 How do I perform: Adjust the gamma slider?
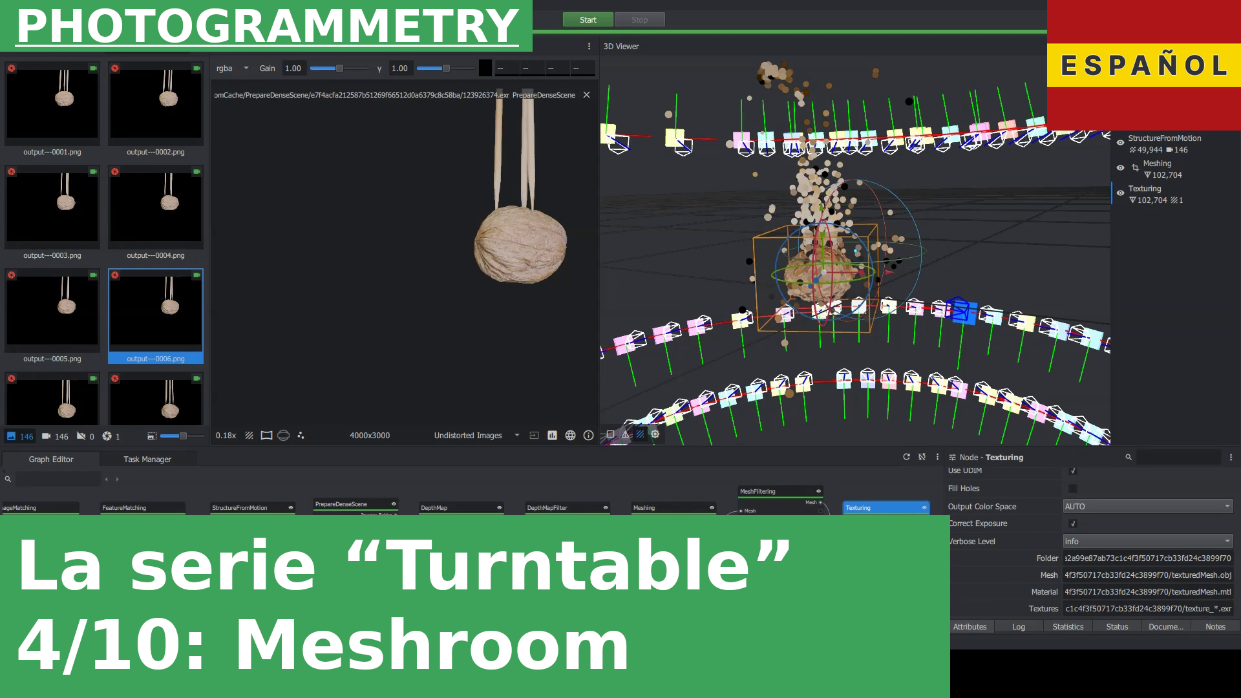click(445, 69)
